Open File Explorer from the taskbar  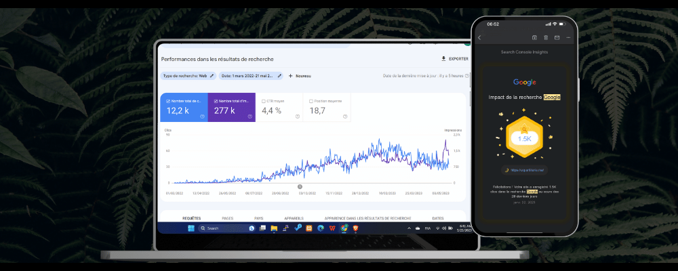click(274, 228)
